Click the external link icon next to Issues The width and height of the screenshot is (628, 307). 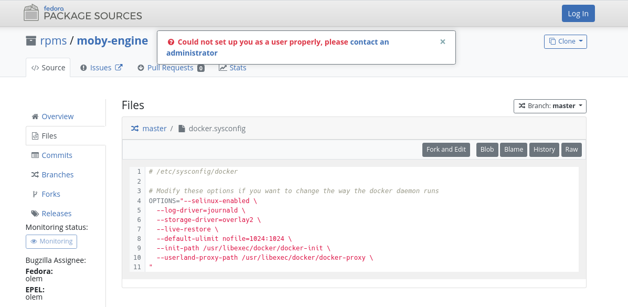click(119, 67)
